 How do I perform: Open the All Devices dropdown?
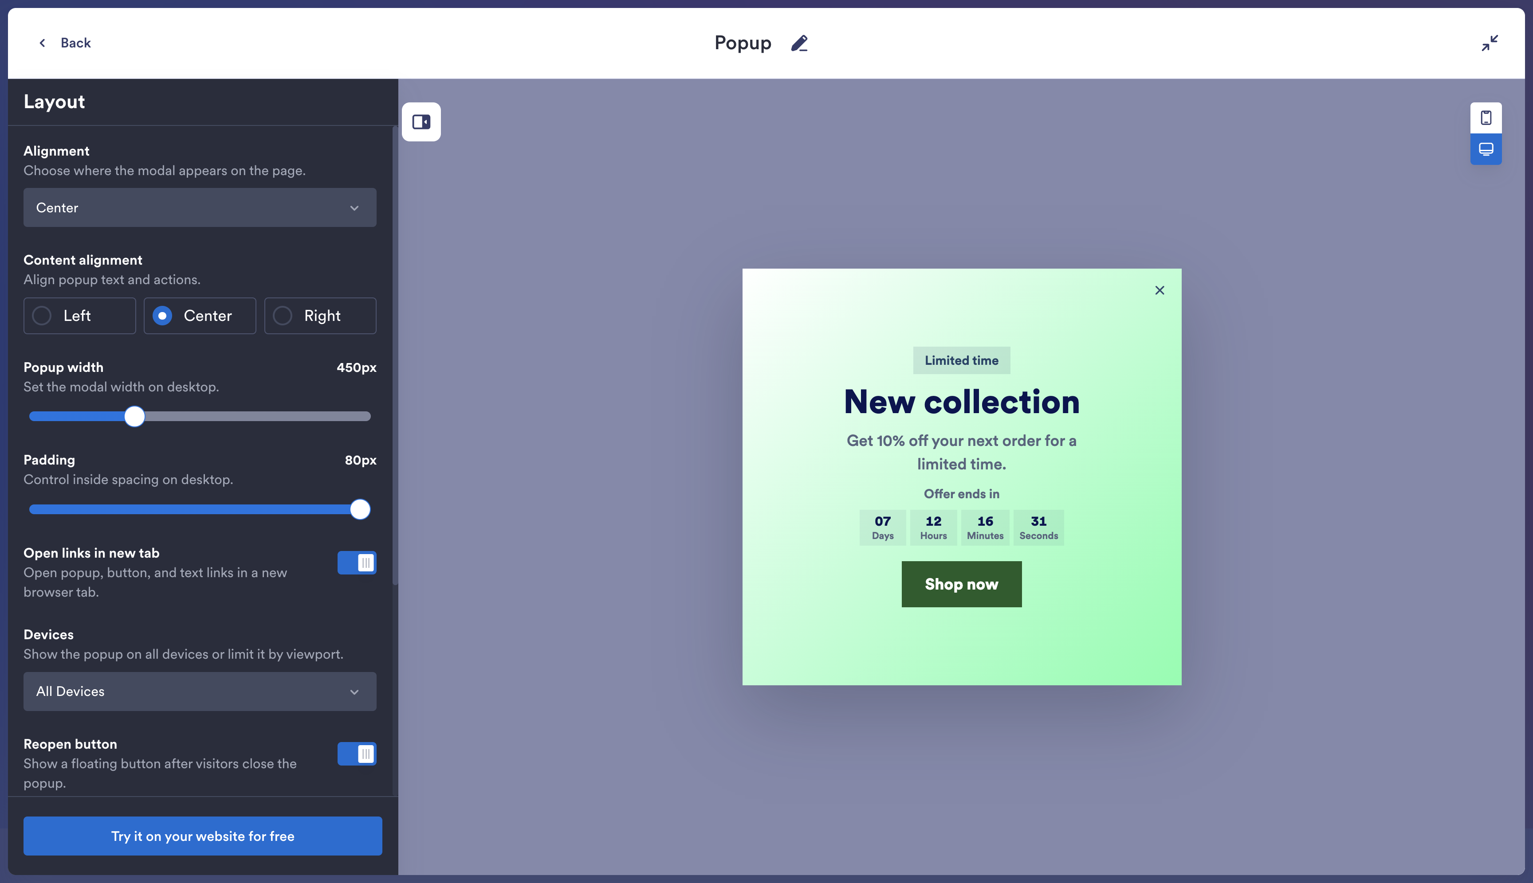[200, 692]
